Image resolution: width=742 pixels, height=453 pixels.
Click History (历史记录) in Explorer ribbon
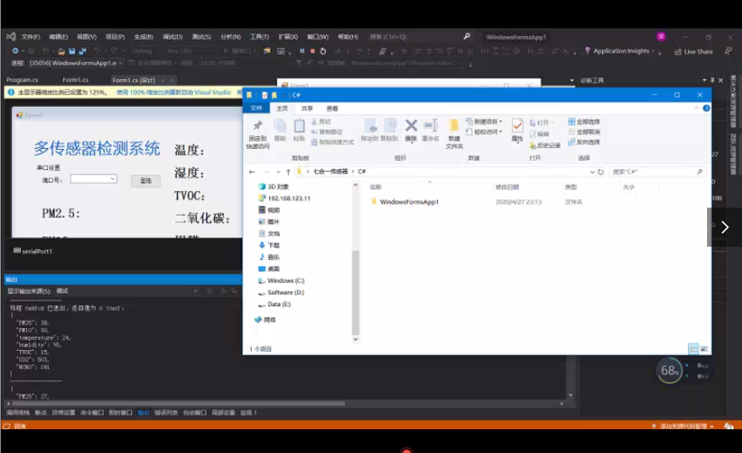545,145
